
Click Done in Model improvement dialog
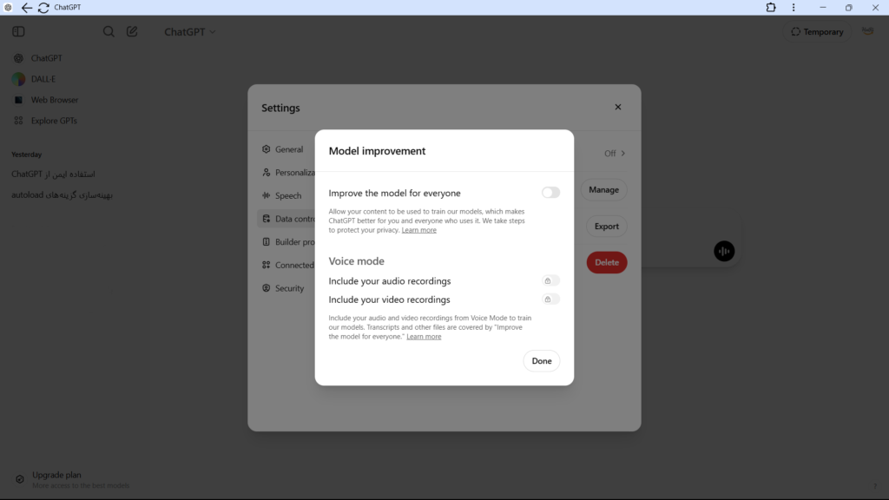[542, 361]
